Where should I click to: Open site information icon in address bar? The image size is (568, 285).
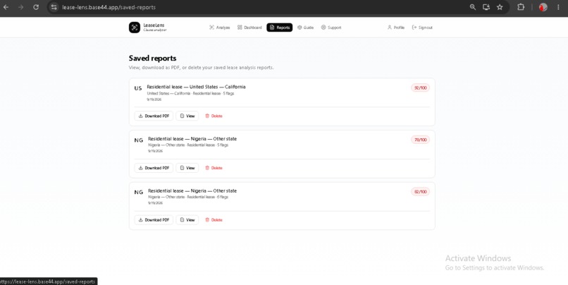[54, 7]
